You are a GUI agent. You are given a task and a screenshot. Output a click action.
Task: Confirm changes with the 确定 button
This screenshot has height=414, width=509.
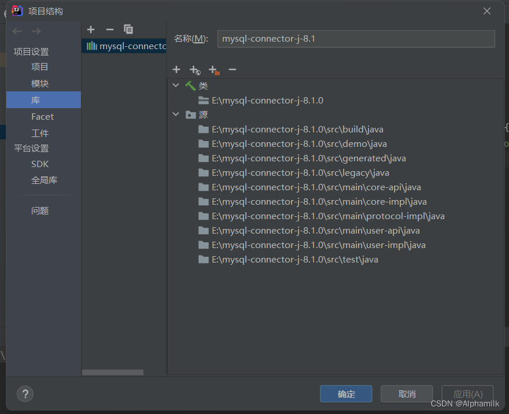(346, 394)
